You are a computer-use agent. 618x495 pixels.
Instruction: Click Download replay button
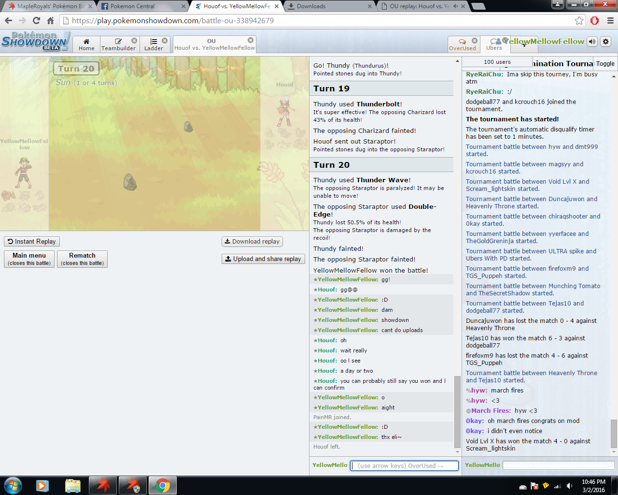[x=252, y=241]
